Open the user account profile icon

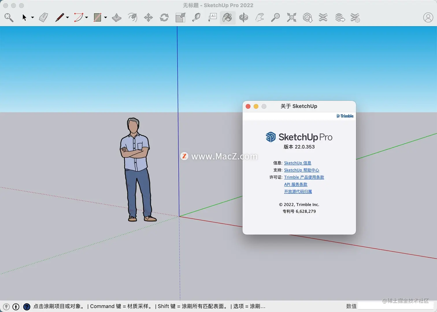coord(428,18)
